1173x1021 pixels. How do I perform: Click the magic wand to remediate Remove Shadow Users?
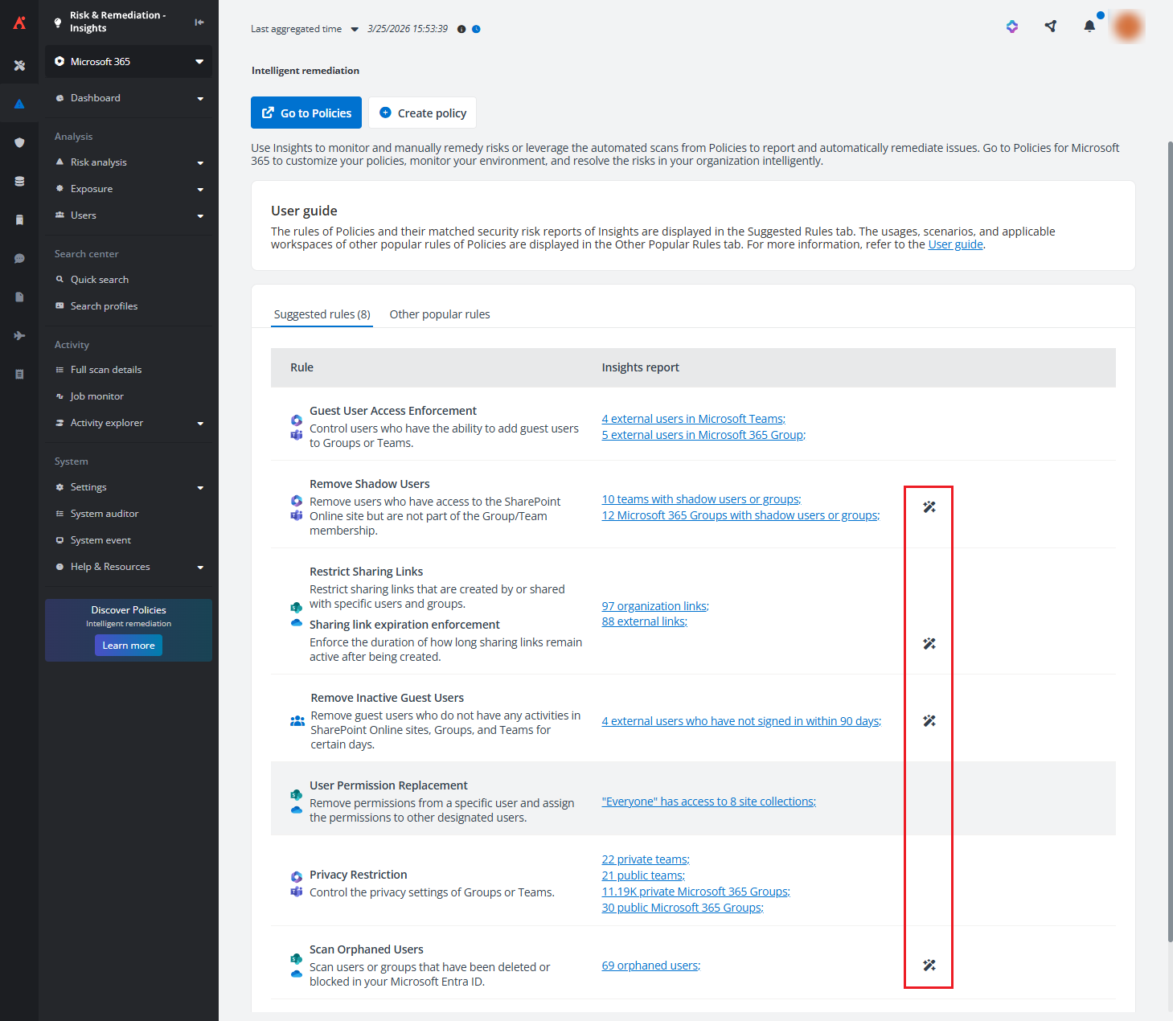pyautogui.click(x=929, y=506)
